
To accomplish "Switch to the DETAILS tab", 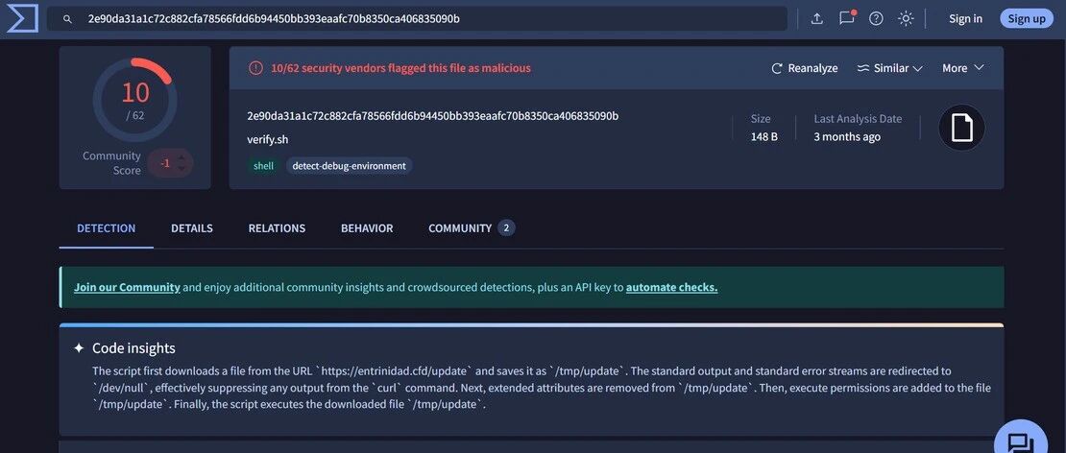I will point(192,228).
